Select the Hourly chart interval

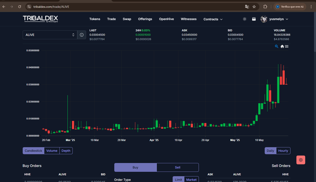click(283, 151)
